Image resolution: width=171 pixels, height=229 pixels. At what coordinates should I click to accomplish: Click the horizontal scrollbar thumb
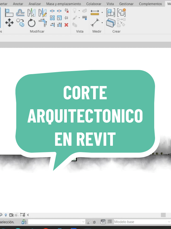[163, 215]
